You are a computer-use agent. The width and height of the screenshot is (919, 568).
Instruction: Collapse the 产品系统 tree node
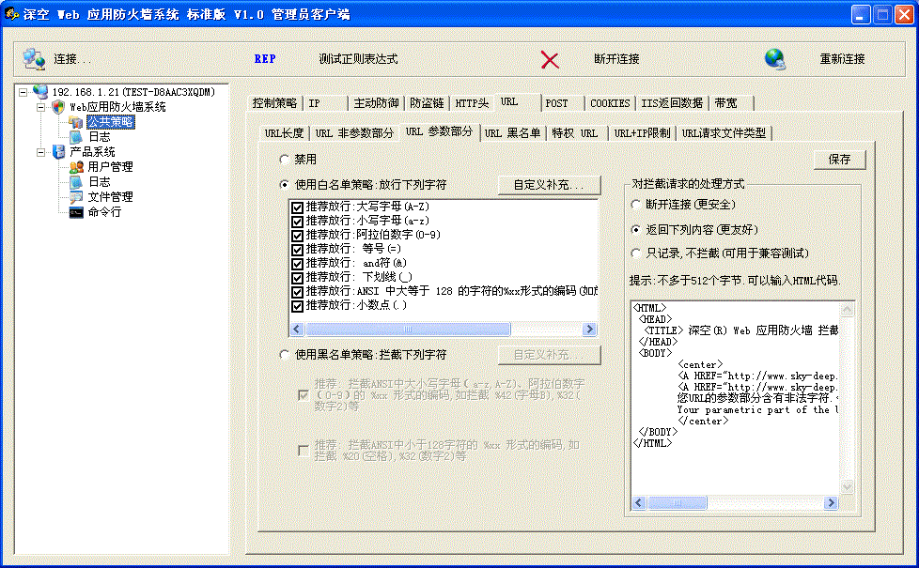(x=40, y=152)
